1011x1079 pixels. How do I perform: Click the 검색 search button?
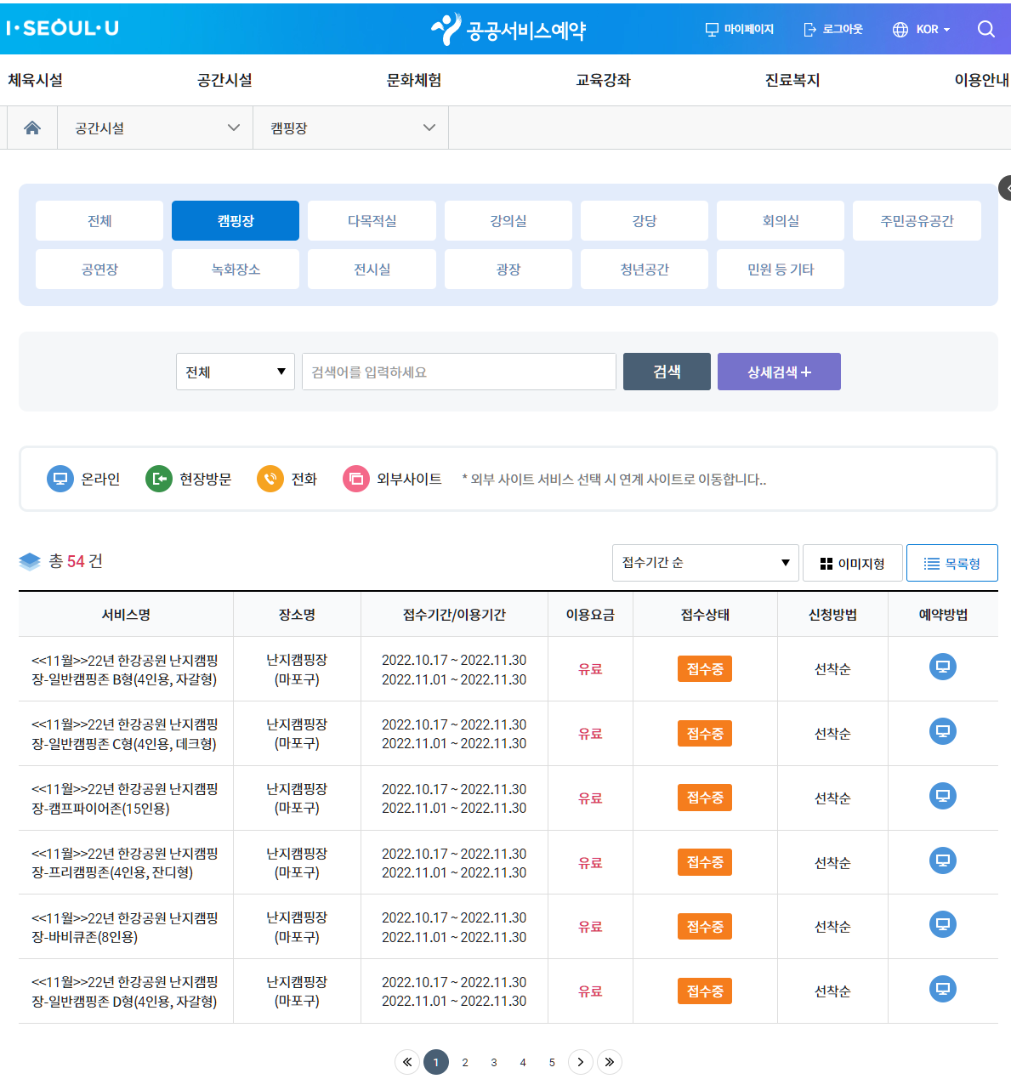click(667, 372)
